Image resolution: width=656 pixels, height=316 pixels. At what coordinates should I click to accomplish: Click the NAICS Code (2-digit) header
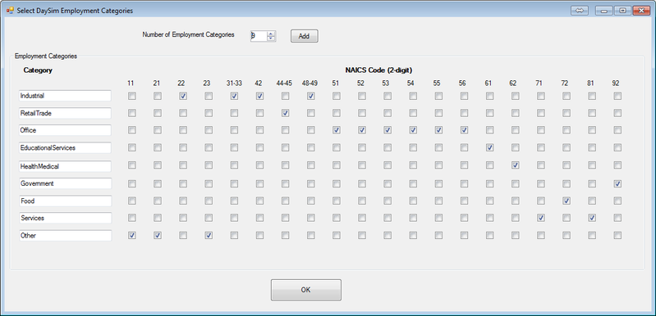(x=378, y=70)
